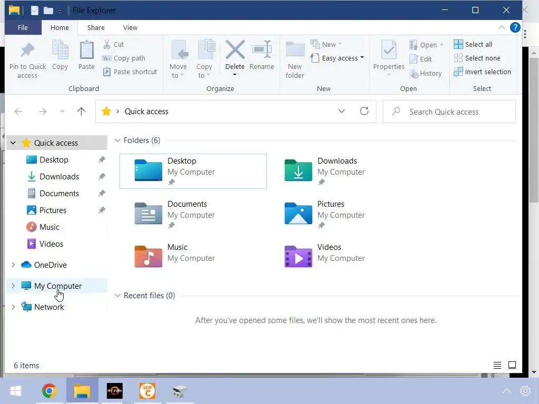The width and height of the screenshot is (539, 404).
Task: Click the background window vertical scrollbar thumb
Action: [534, 130]
